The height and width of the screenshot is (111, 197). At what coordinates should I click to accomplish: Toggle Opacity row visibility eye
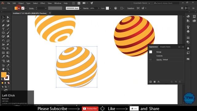pyautogui.click(x=151, y=60)
